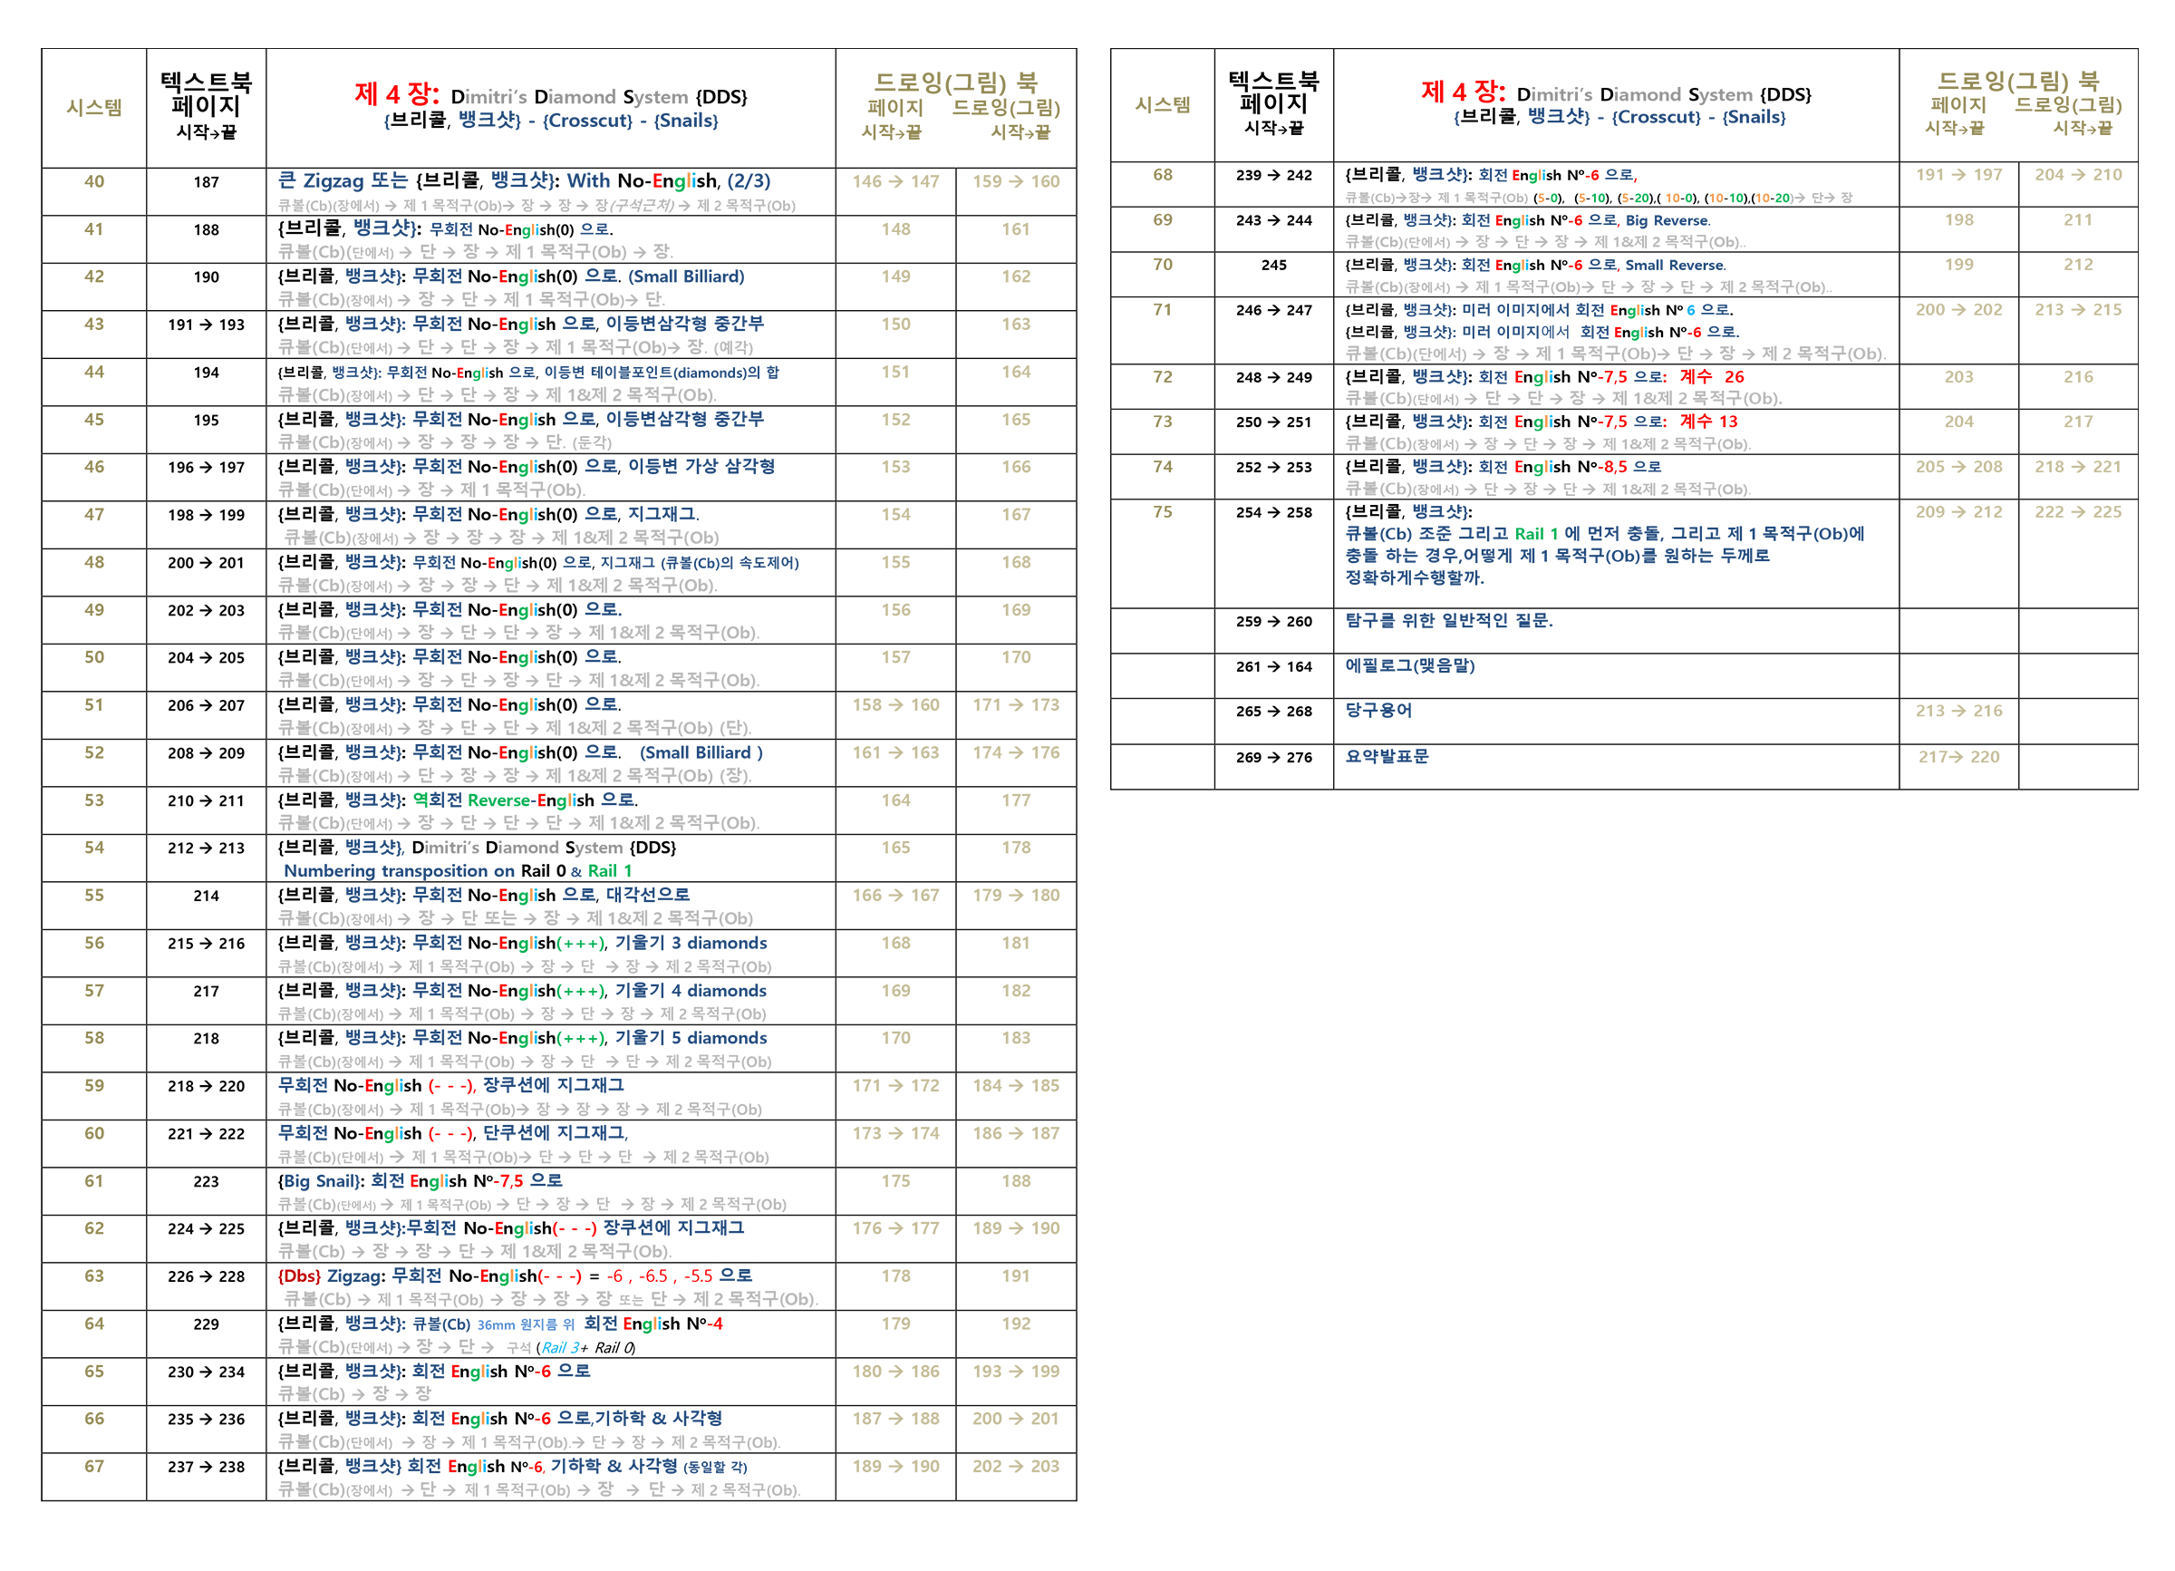The height and width of the screenshot is (1571, 2175).
Task: Click textbook page 187 cell
Action: (207, 182)
